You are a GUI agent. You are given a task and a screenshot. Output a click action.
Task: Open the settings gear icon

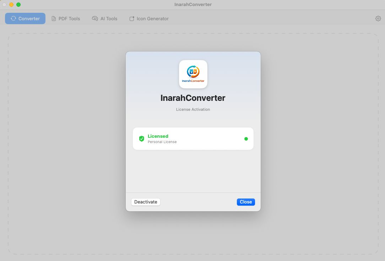[x=378, y=18]
